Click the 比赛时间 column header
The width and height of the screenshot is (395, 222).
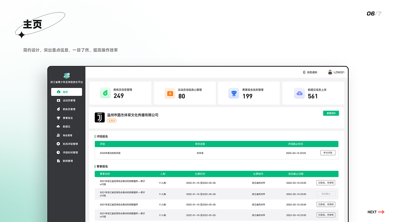[200, 174]
